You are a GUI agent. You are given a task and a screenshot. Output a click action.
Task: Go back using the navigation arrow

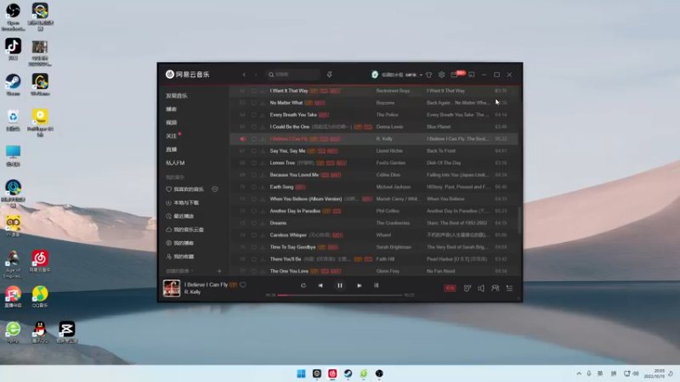pyautogui.click(x=244, y=75)
